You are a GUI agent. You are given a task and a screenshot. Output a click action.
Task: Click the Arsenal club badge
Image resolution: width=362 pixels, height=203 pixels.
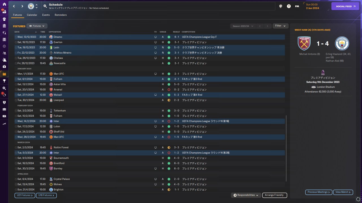(x=51, y=90)
